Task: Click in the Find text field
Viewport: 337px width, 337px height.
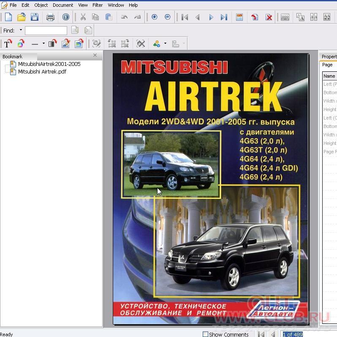Action: (x=46, y=30)
